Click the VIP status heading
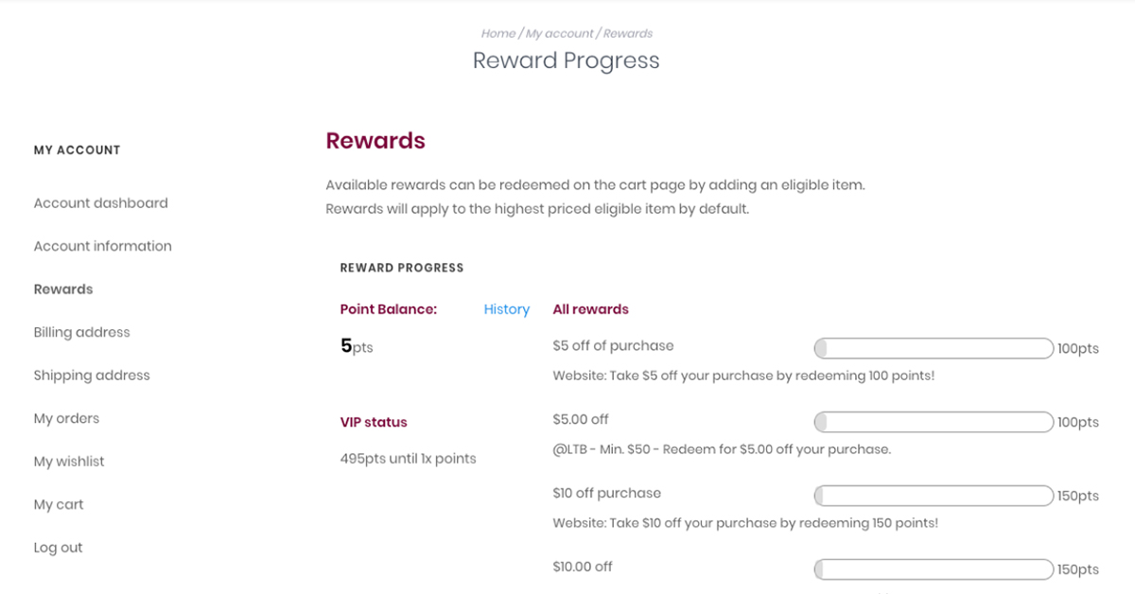The width and height of the screenshot is (1135, 594). point(373,421)
